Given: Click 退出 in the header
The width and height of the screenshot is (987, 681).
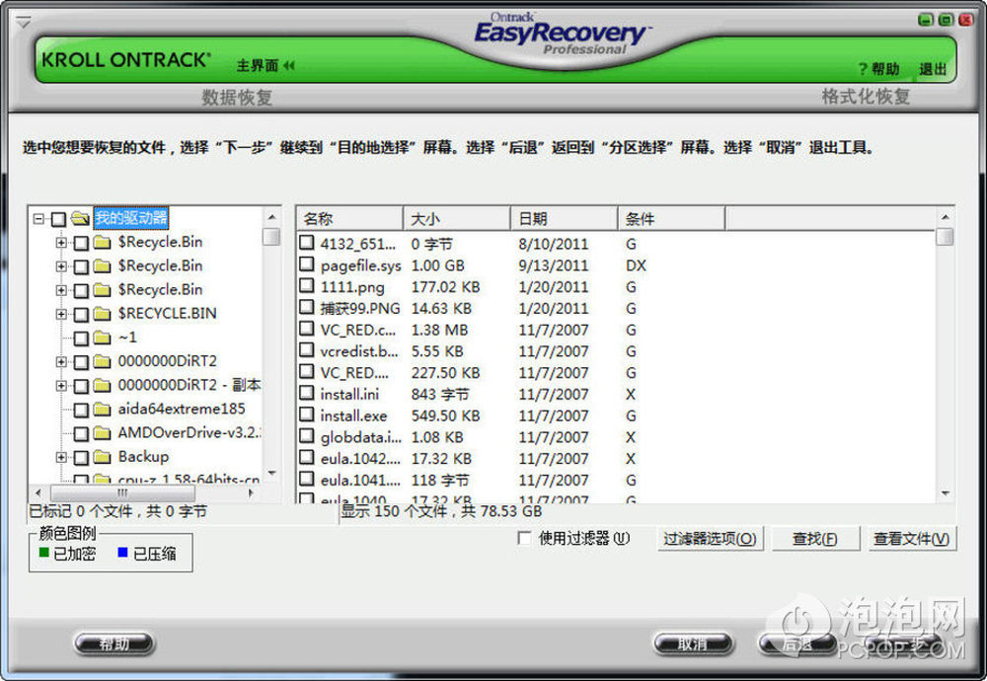Looking at the screenshot, I should click(933, 69).
